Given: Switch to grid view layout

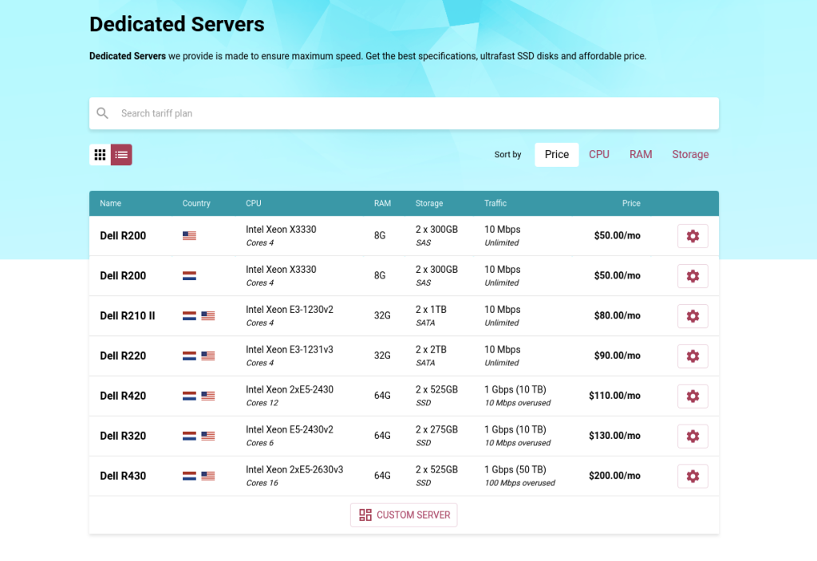Looking at the screenshot, I should 100,155.
